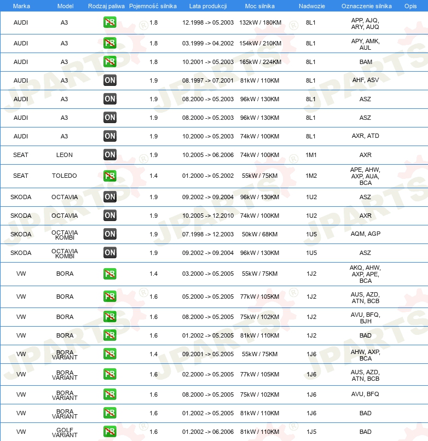Image resolution: width=428 pixels, height=441 pixels.
Task: Click petrol icon in Audi A3 BAM row
Action: 110,62
